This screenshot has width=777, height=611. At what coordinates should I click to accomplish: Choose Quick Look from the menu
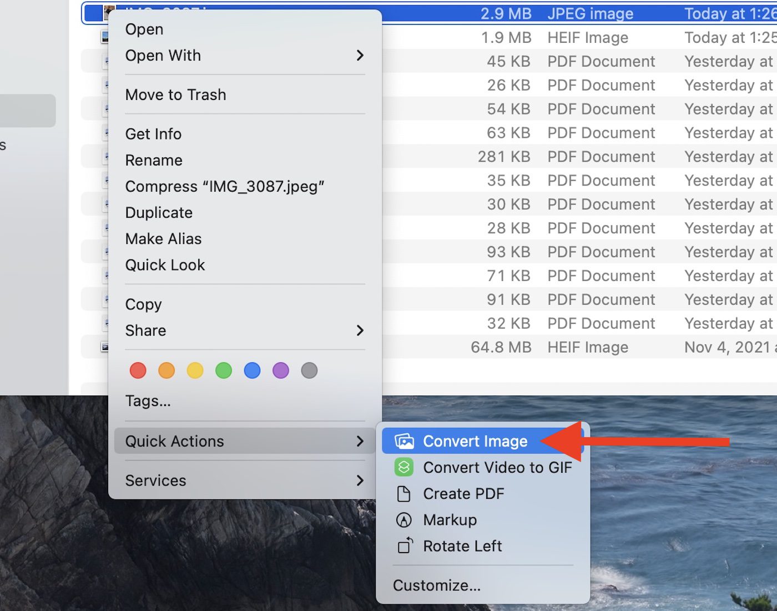[x=165, y=266]
